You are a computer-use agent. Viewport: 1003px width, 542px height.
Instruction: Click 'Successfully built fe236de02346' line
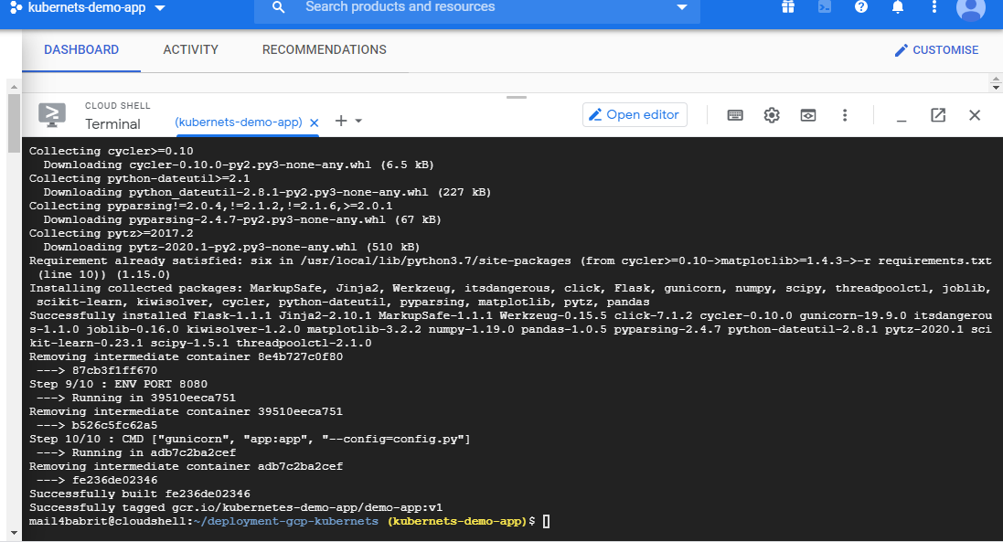click(140, 494)
